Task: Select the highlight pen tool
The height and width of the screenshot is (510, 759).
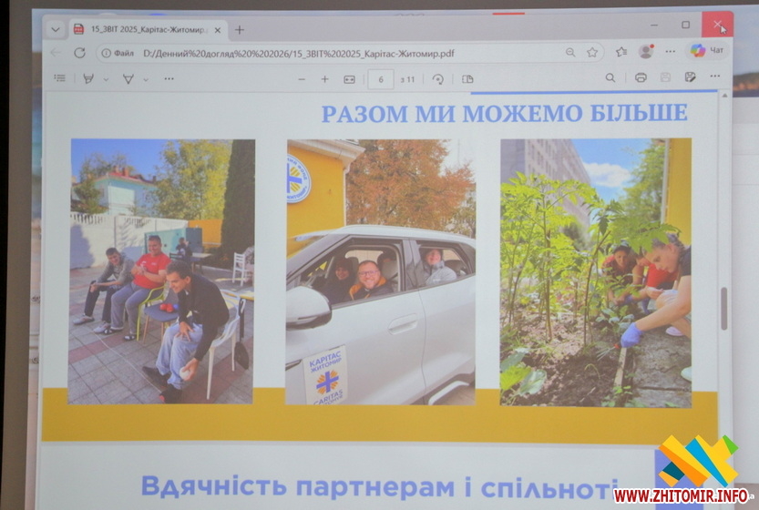Action: [x=88, y=79]
